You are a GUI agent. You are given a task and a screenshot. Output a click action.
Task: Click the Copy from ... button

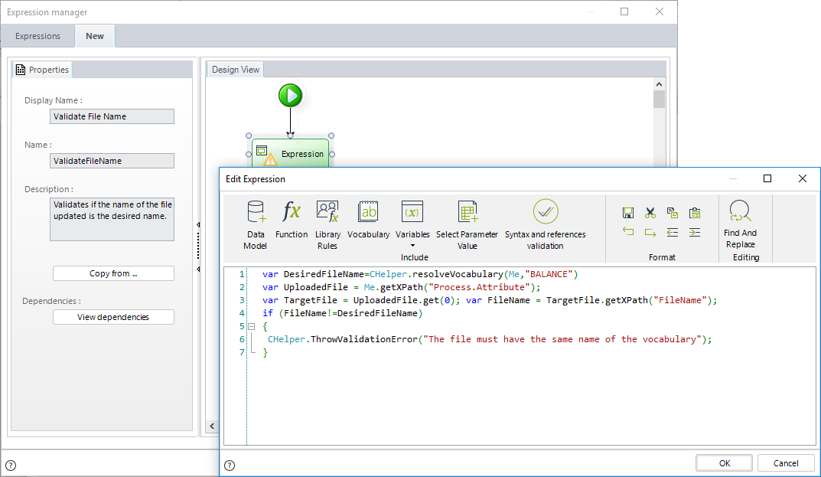113,273
